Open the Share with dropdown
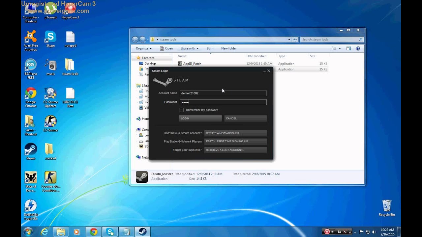 pos(190,48)
